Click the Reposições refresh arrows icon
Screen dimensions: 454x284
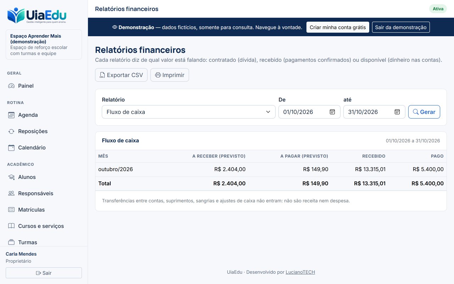pos(11,131)
